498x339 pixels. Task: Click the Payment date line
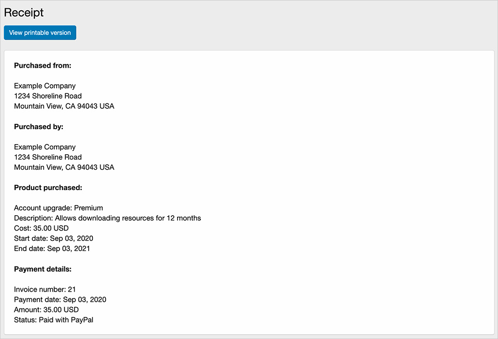(60, 299)
